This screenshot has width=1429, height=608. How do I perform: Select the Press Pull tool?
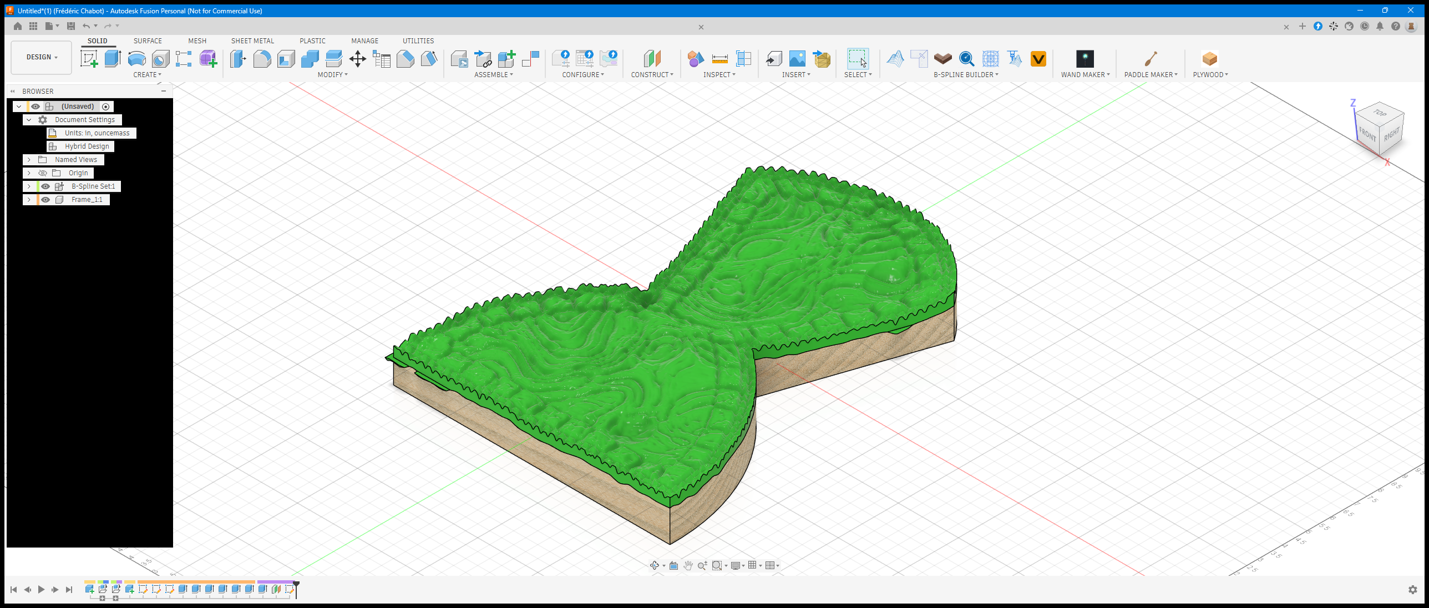(239, 59)
